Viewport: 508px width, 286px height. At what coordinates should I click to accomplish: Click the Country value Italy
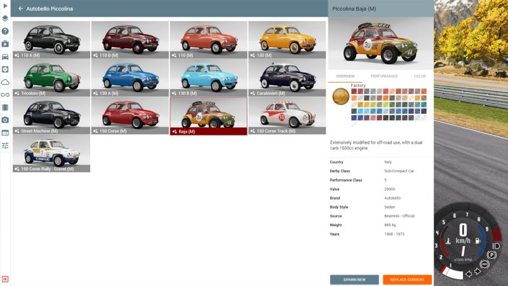click(x=388, y=162)
